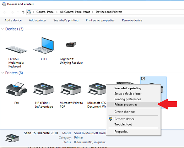Choose Create shortcut in the context menu
The image size is (184, 148).
point(133,112)
